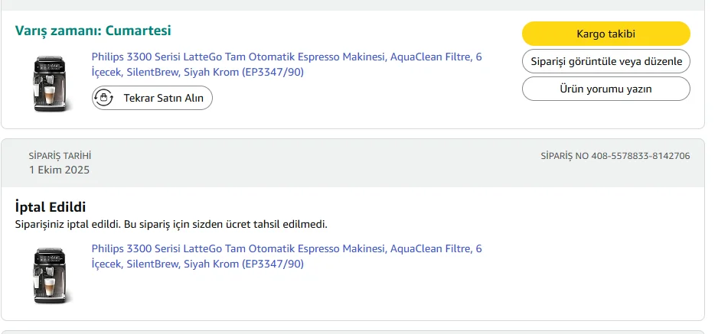Open Siparişi görüntüle veya düzenle

tap(605, 61)
